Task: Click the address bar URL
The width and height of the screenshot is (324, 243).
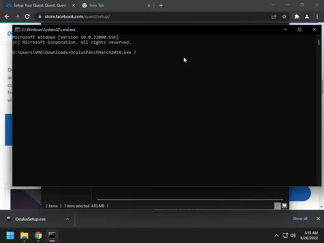Action: pyautogui.click(x=77, y=16)
